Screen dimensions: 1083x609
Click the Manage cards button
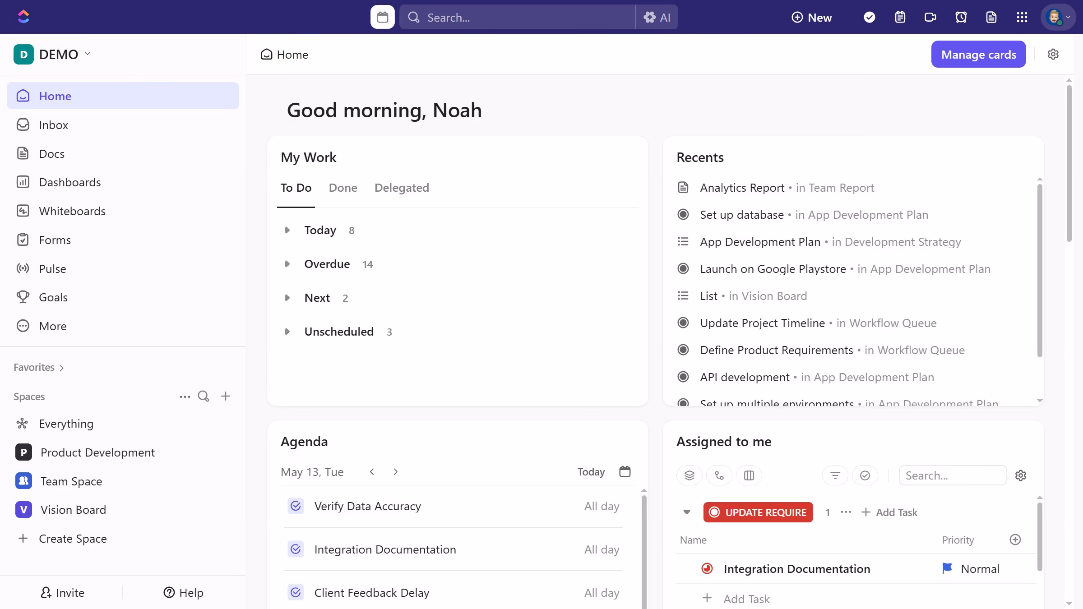tap(978, 54)
